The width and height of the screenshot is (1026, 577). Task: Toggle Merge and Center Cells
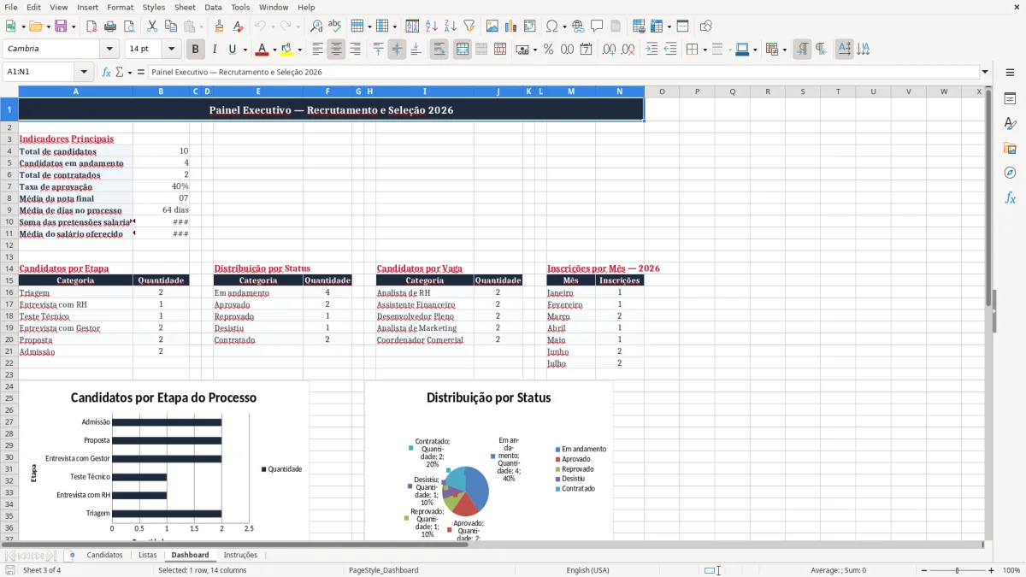462,50
